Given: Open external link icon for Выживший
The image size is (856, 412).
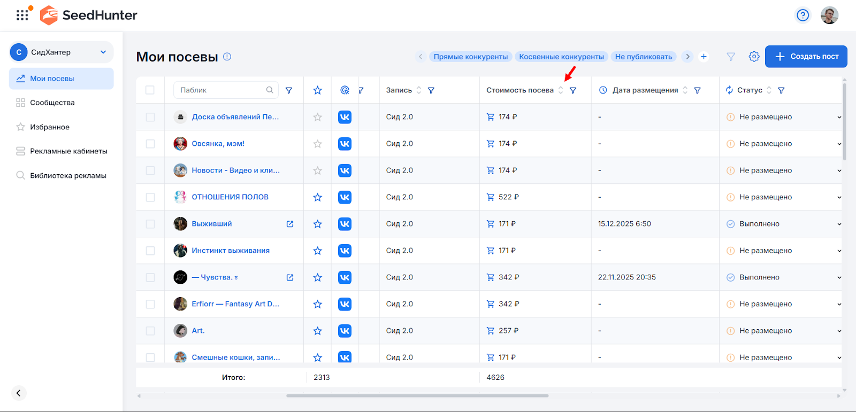Looking at the screenshot, I should [x=290, y=224].
